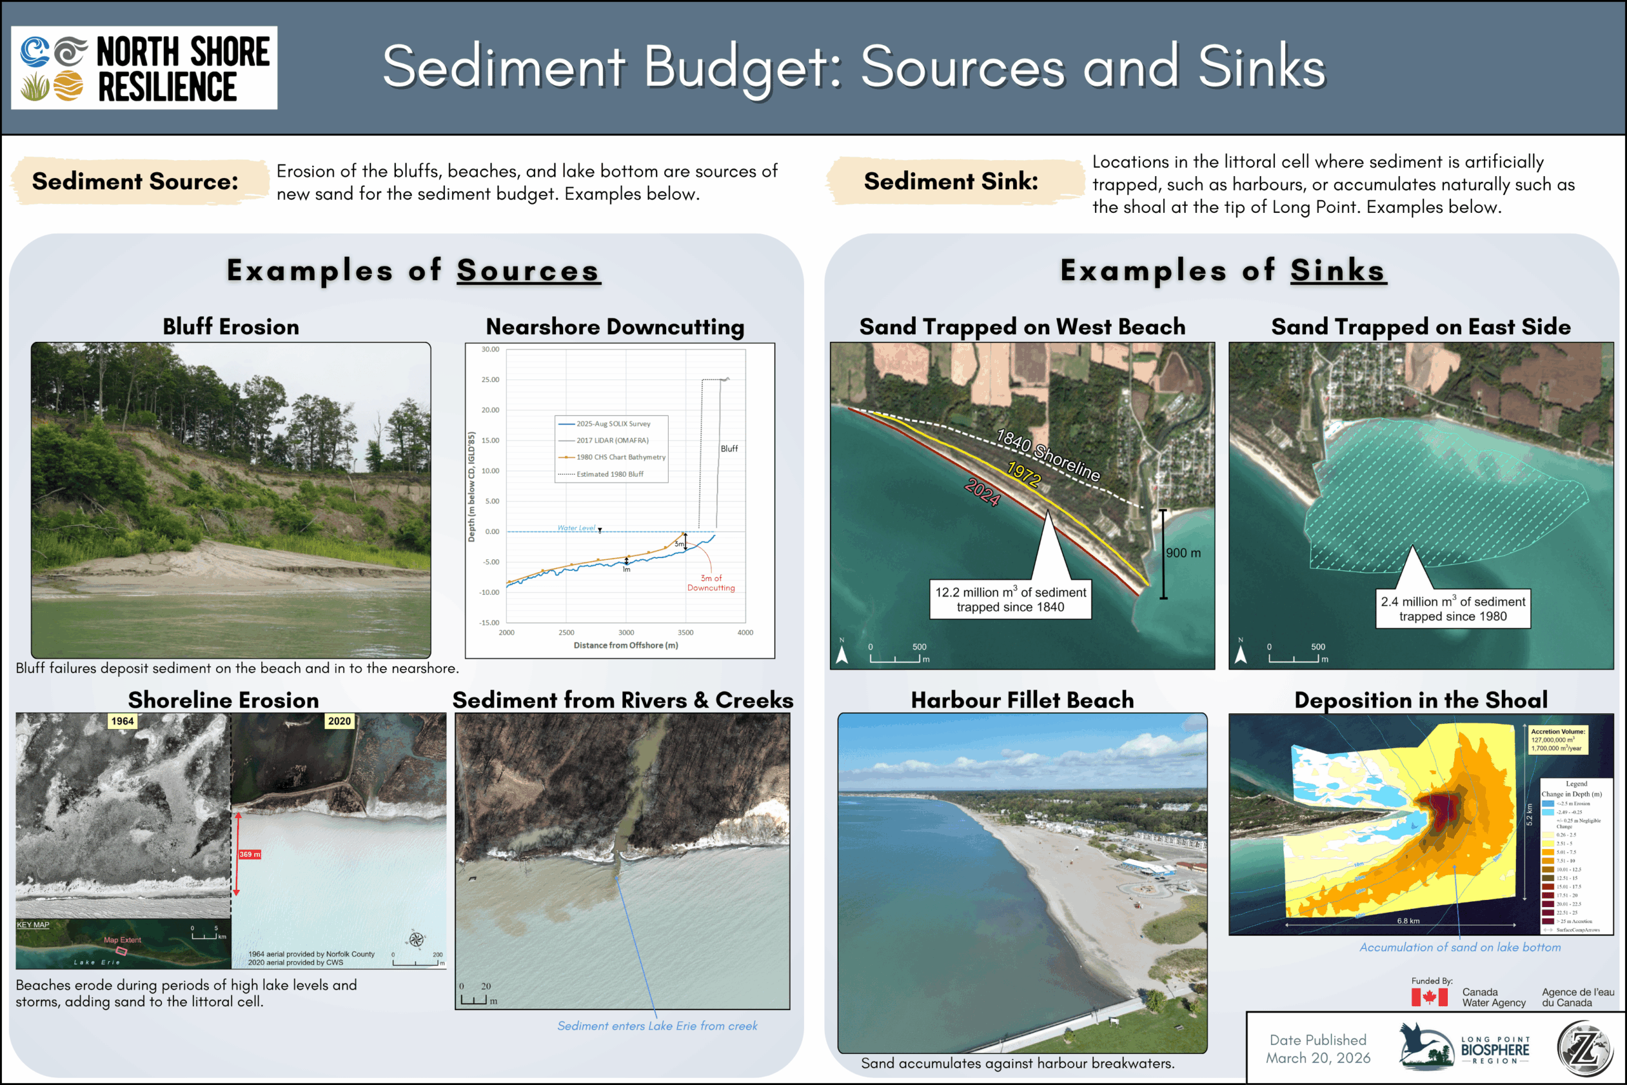This screenshot has height=1085, width=1627.
Task: Click the Sediment Sink label
Action: tap(951, 181)
